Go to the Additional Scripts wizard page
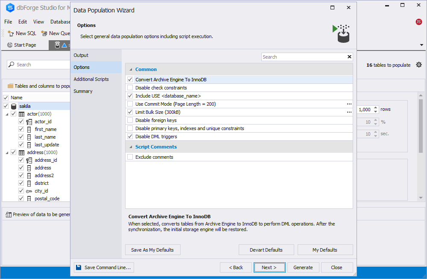Screen dimensions: 427x279 (96, 79)
